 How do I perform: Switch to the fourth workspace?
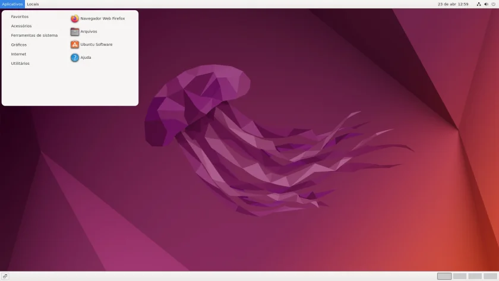click(x=491, y=276)
